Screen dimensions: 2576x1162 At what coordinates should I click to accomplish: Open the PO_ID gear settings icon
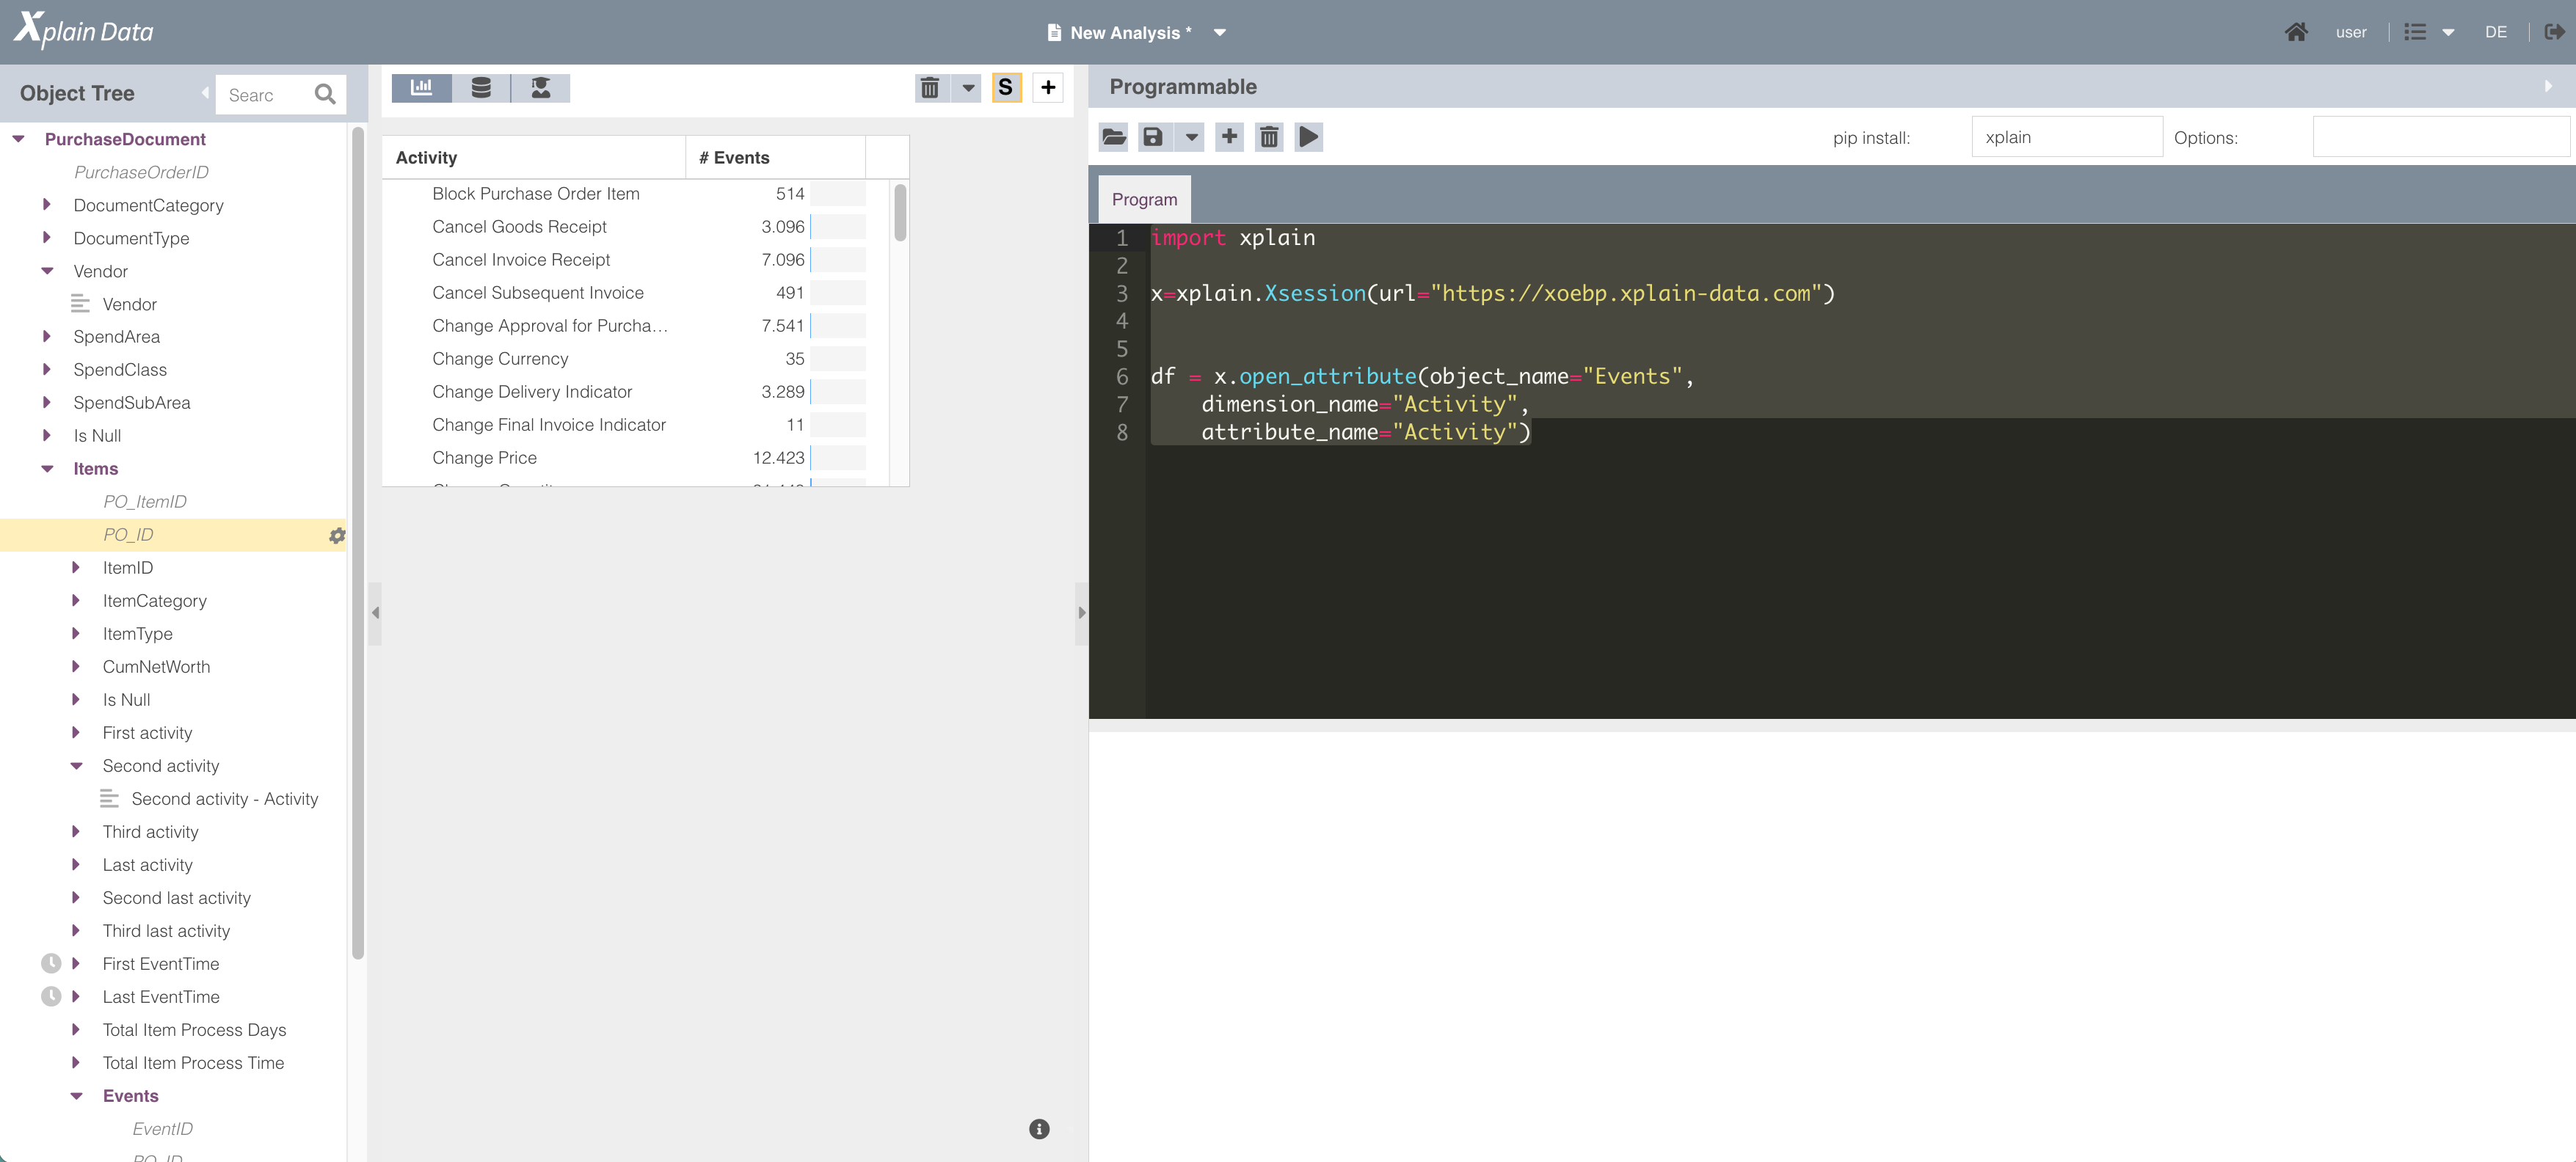tap(337, 536)
